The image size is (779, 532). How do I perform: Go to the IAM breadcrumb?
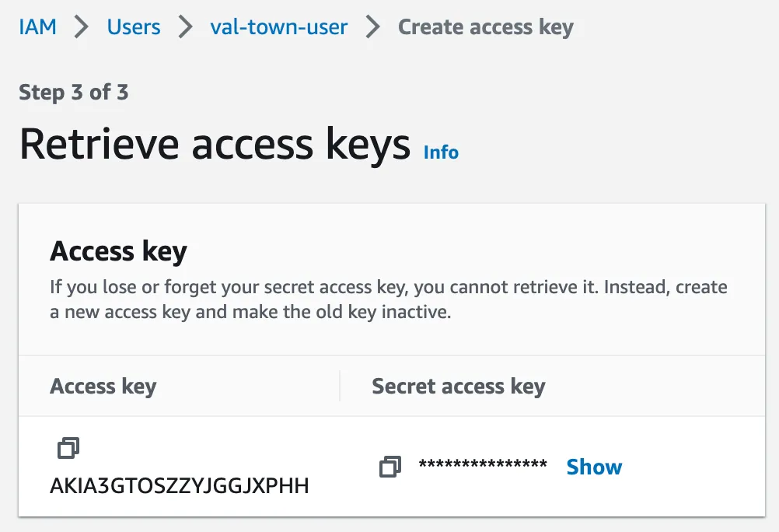pyautogui.click(x=37, y=27)
